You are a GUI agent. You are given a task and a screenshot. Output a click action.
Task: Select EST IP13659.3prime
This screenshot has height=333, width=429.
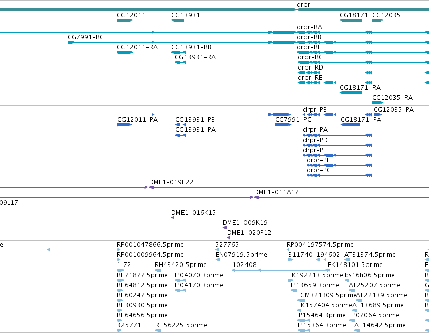tap(315, 285)
